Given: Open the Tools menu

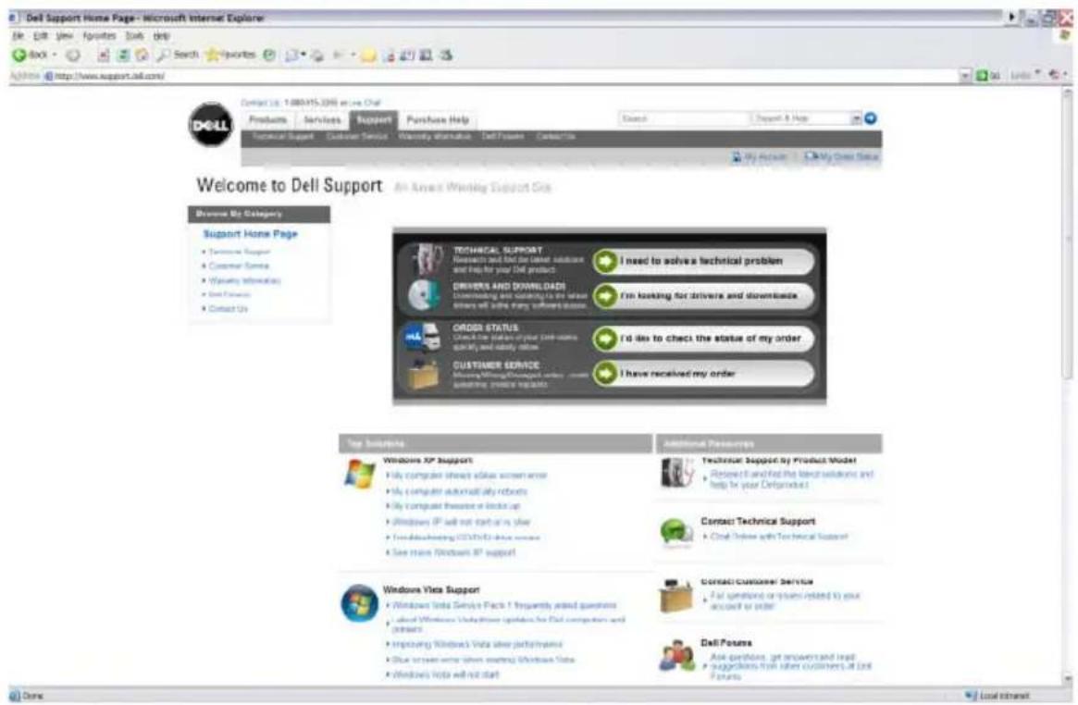Looking at the screenshot, I should (135, 36).
